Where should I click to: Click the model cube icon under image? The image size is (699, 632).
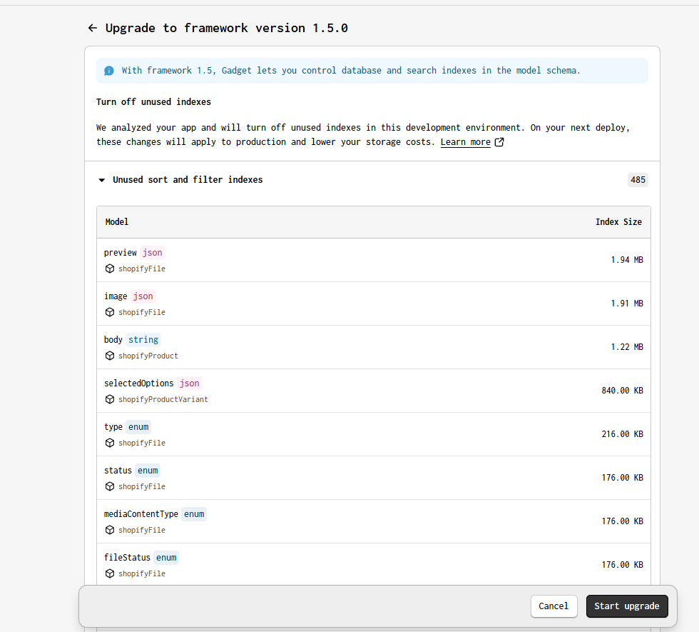point(110,312)
